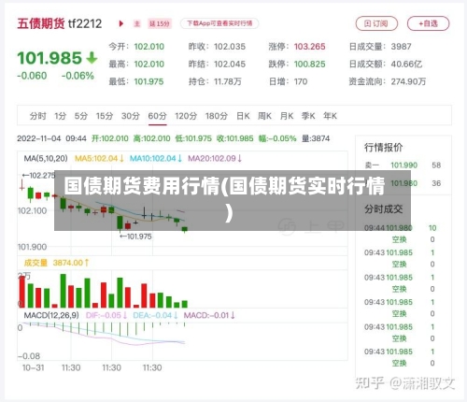This screenshot has width=467, height=402.
Task: Click the 主 main contract badge
Action: point(137,23)
